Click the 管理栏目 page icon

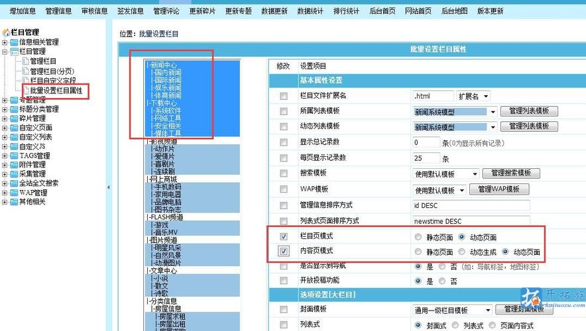25,61
